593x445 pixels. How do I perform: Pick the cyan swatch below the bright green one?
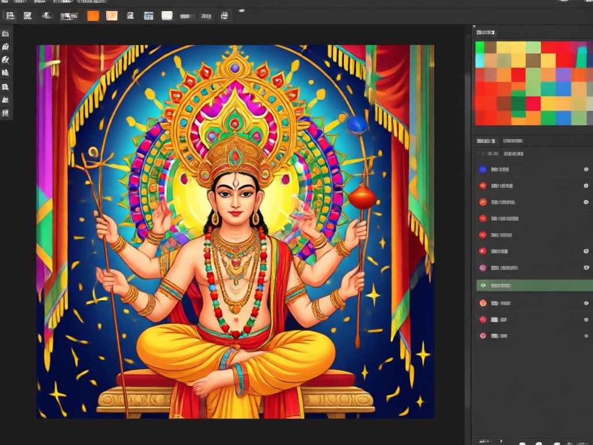[479, 60]
